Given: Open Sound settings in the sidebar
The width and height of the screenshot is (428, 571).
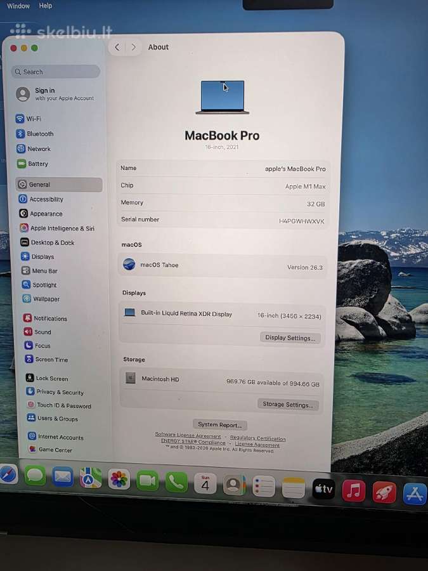Looking at the screenshot, I should point(37,332).
